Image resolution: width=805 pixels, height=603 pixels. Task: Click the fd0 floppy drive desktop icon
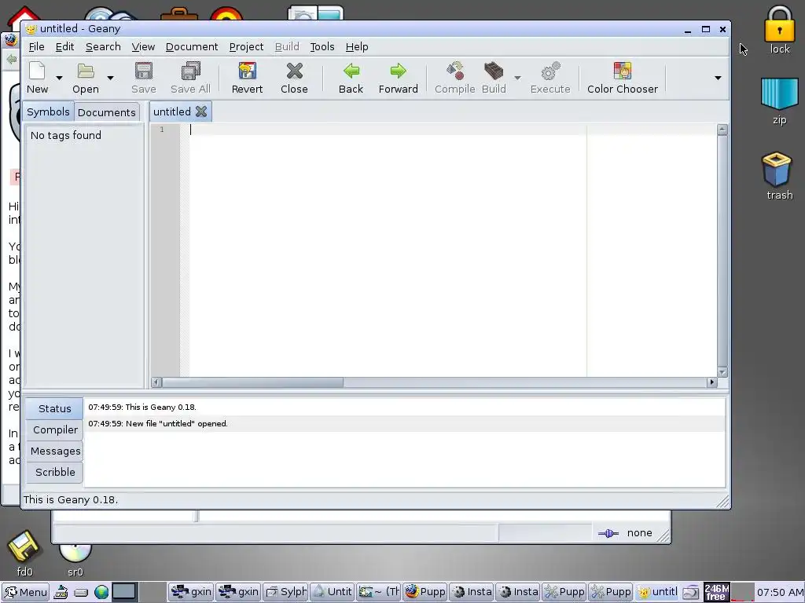click(24, 554)
